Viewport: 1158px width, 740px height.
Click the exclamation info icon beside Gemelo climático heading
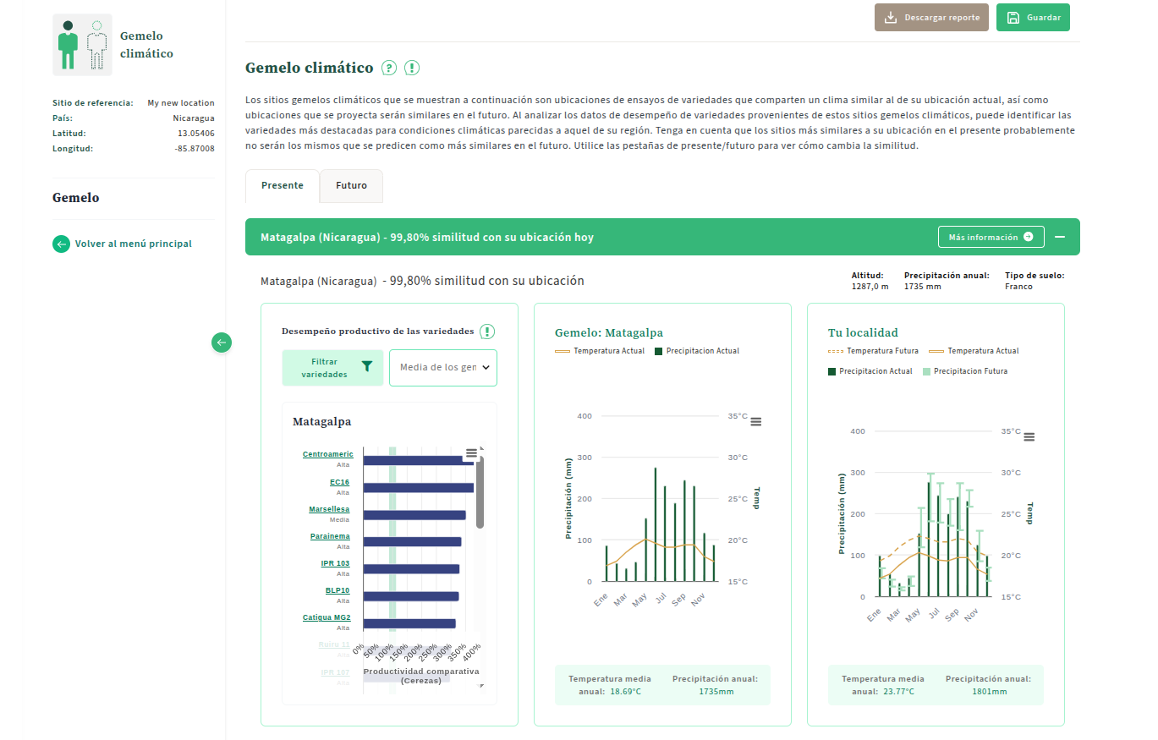(x=412, y=68)
